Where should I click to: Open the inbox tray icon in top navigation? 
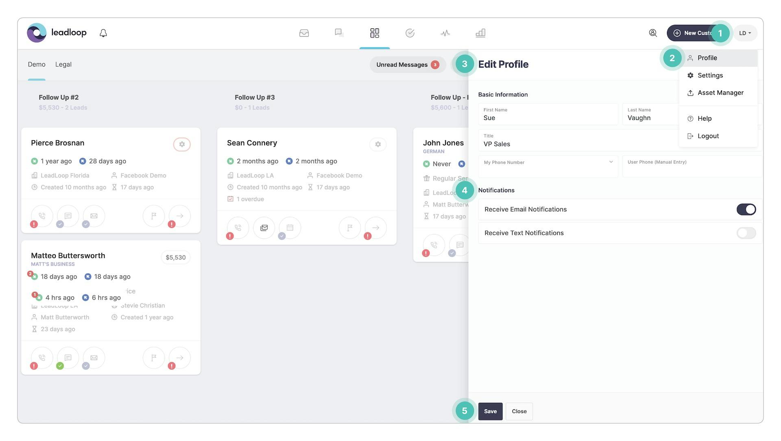tap(304, 33)
